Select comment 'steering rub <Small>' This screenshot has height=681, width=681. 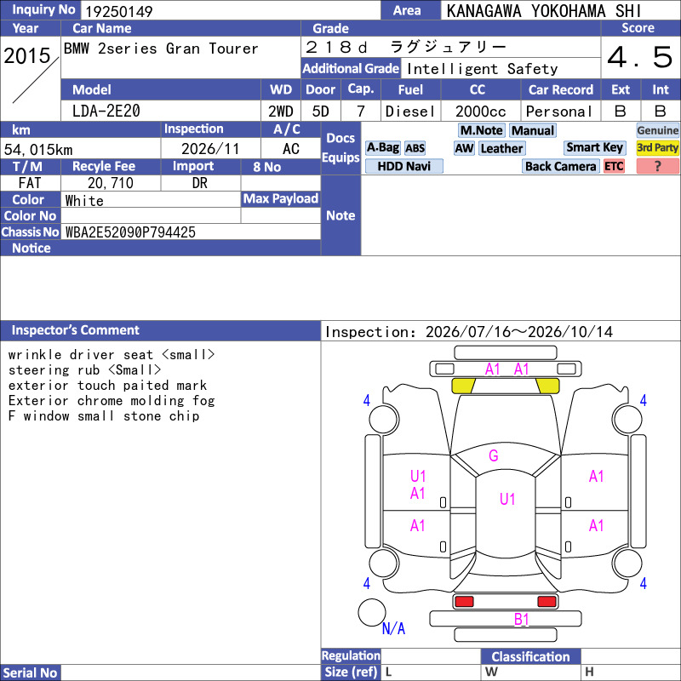coord(84,370)
